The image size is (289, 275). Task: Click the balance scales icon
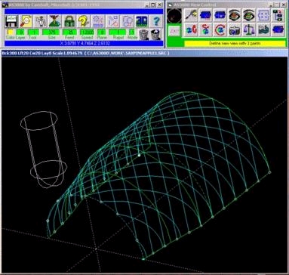pos(249,29)
